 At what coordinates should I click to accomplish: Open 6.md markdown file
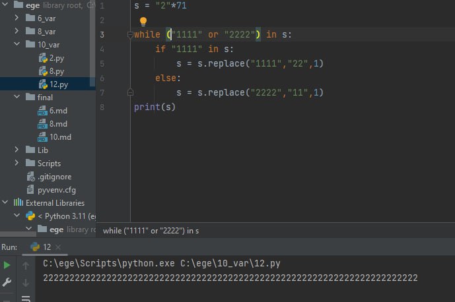tap(53, 111)
